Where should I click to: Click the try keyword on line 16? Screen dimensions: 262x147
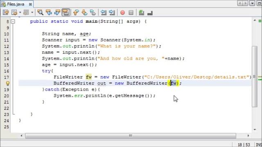pos(46,71)
